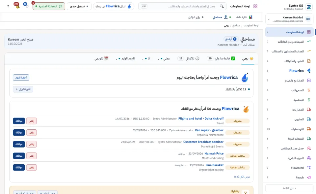The image size is (316, 194).
Task: Click the hourglass icon in ينتظرك card
Action: tap(246, 193)
